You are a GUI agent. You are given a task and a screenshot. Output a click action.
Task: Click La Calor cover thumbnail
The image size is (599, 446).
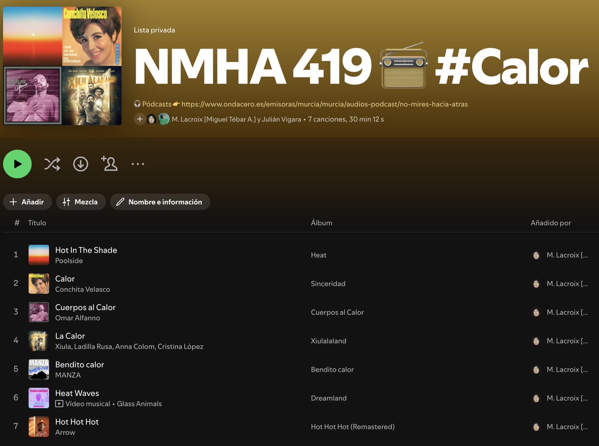pos(39,341)
